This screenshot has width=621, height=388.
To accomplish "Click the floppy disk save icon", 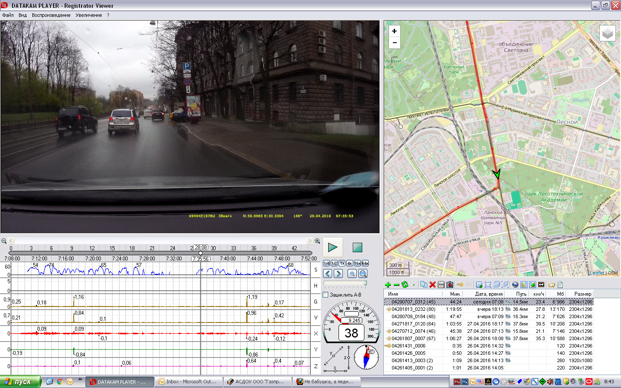I will pyautogui.click(x=441, y=285).
